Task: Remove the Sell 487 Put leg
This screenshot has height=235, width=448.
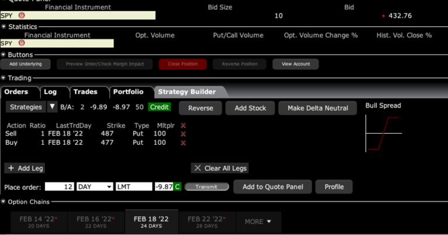Action: coord(183,134)
